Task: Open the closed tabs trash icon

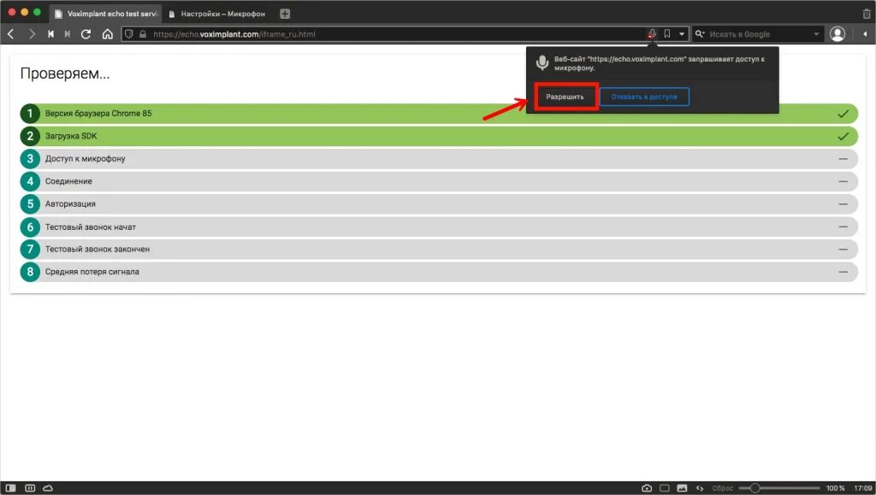Action: pyautogui.click(x=867, y=14)
